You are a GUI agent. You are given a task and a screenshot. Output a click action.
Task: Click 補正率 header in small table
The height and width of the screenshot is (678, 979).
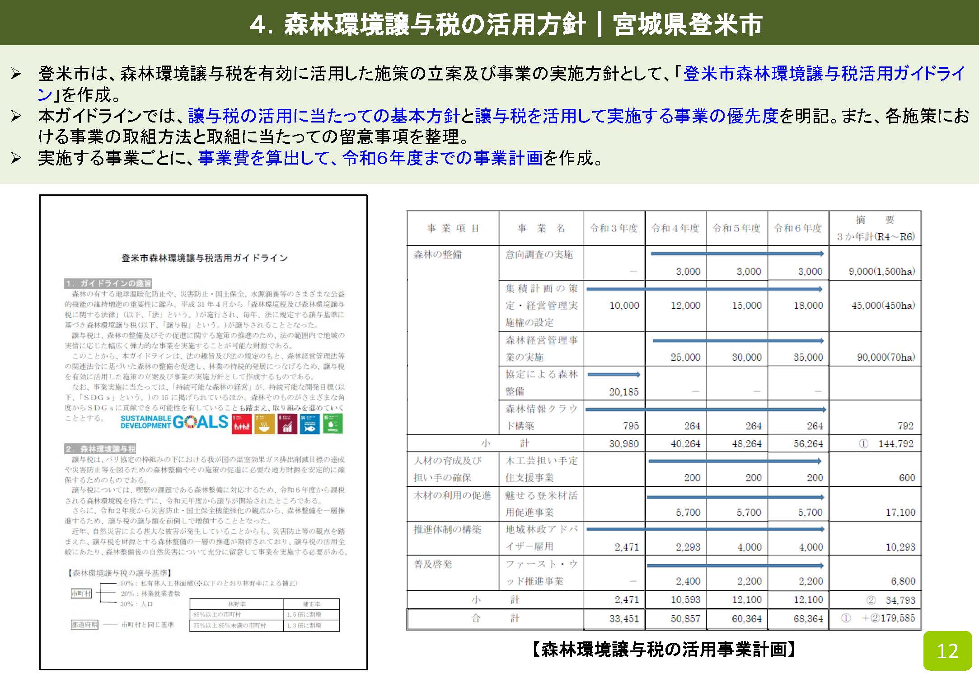pos(311,604)
